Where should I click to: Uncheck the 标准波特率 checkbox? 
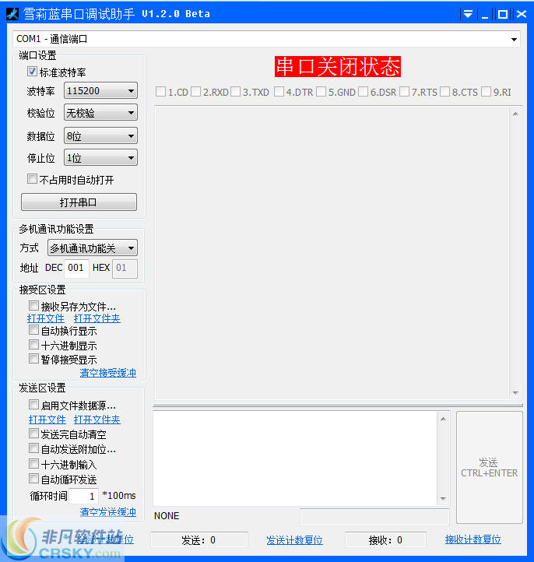[x=32, y=72]
